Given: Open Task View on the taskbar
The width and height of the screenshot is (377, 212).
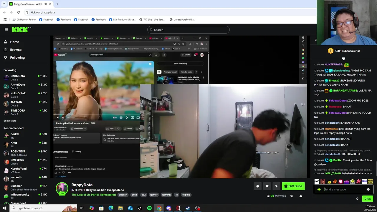Looking at the screenshot, I should click(82, 208).
